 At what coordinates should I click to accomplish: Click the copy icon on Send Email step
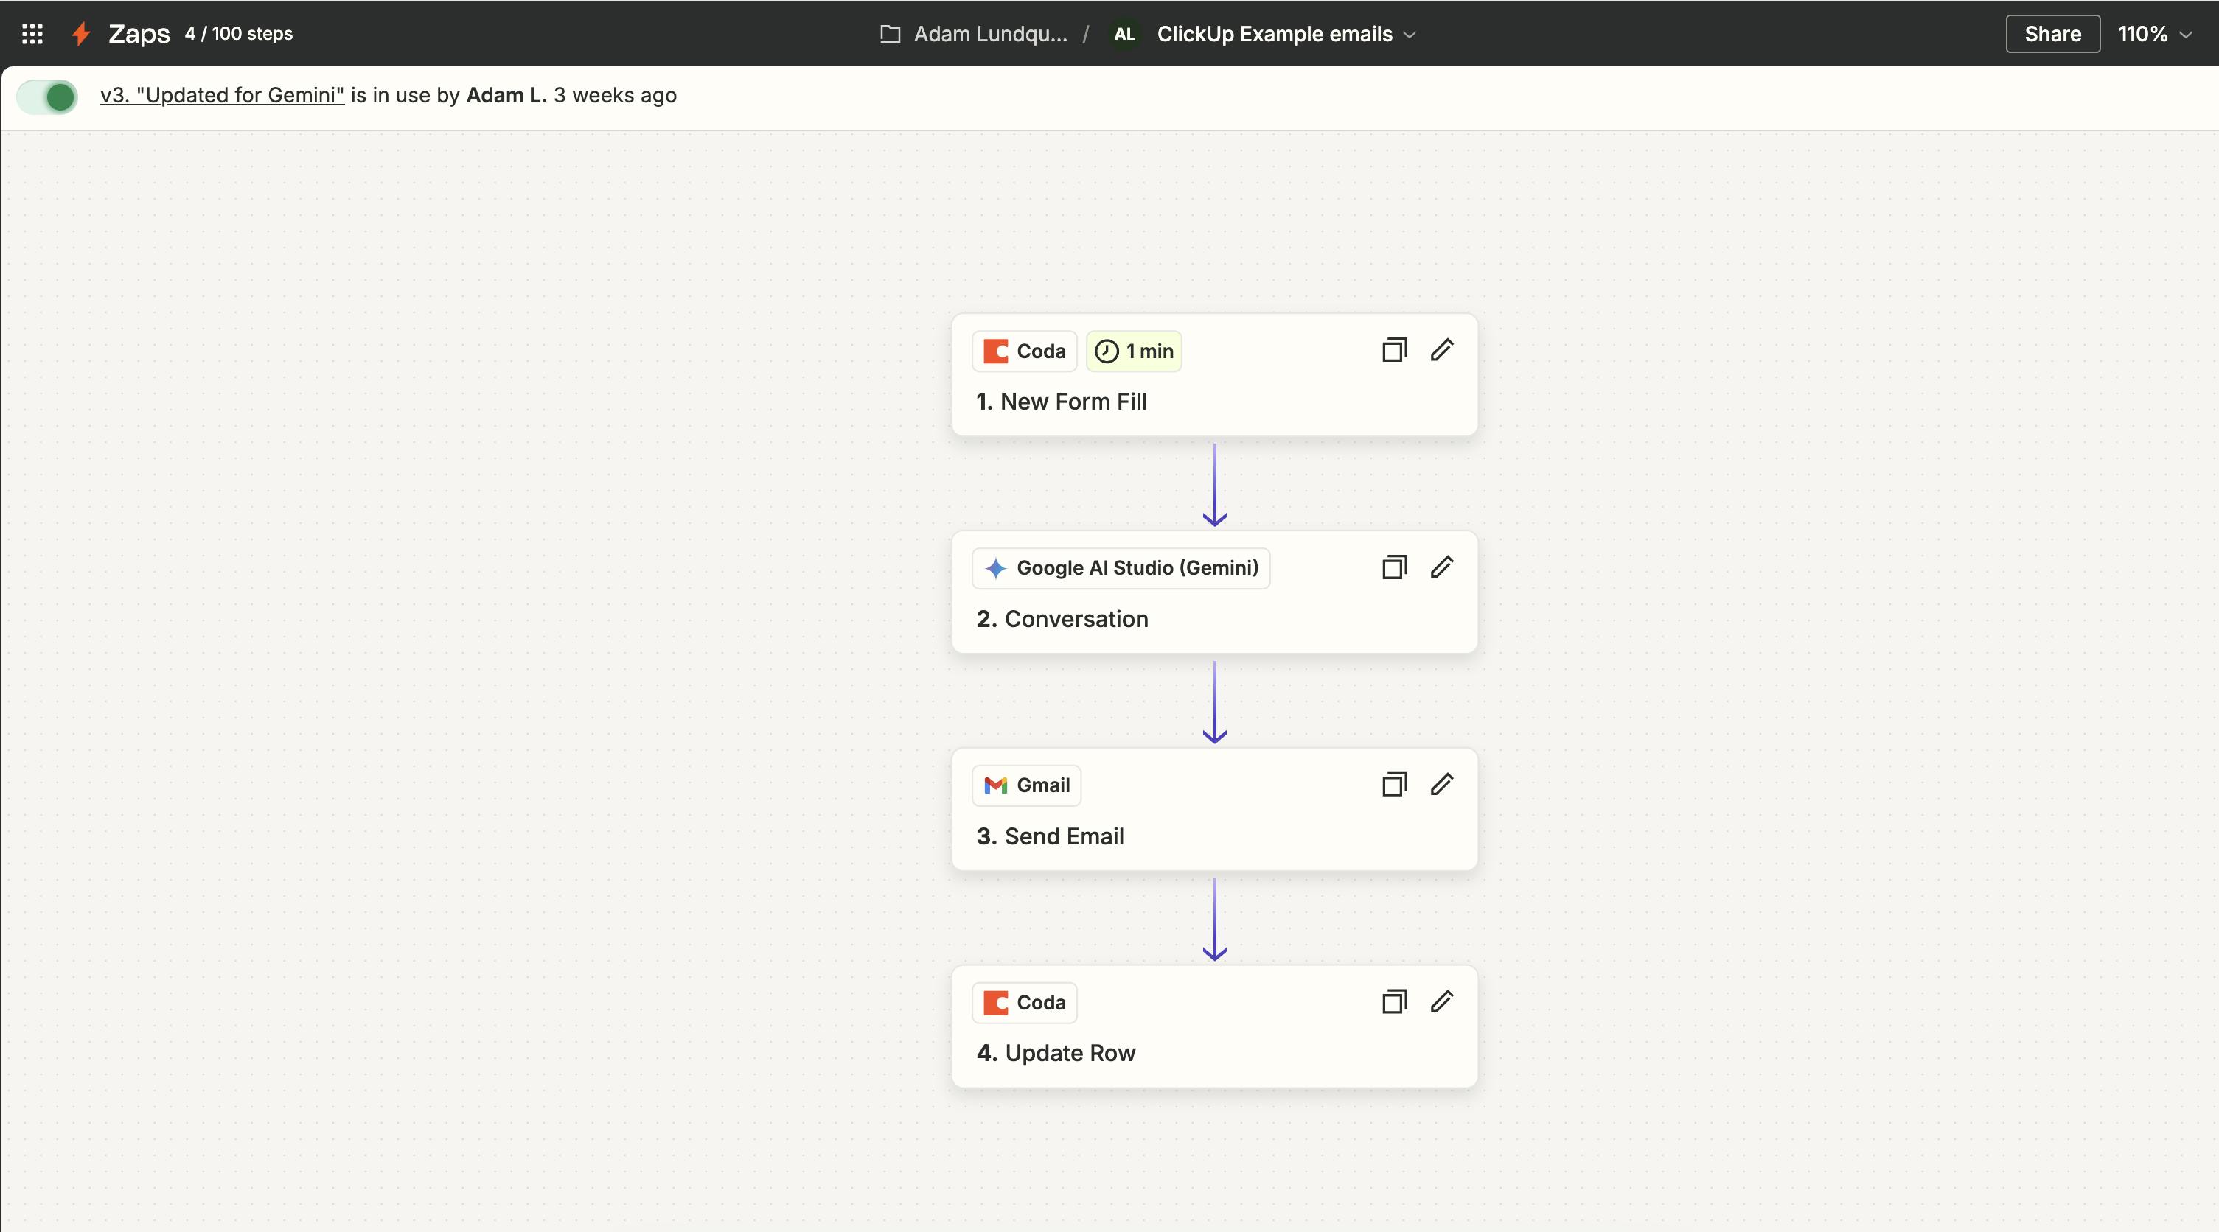point(1392,785)
